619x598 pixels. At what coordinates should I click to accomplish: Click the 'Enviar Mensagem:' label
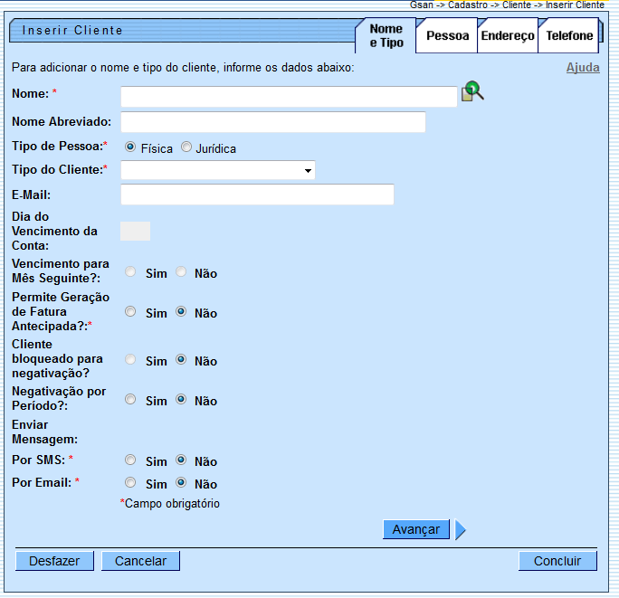coord(44,432)
